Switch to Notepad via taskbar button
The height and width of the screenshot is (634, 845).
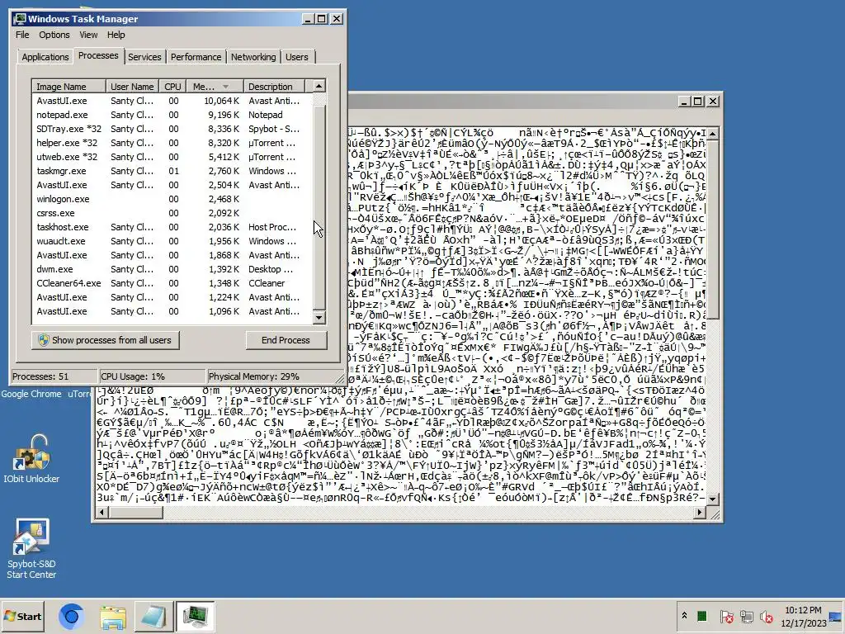(154, 616)
